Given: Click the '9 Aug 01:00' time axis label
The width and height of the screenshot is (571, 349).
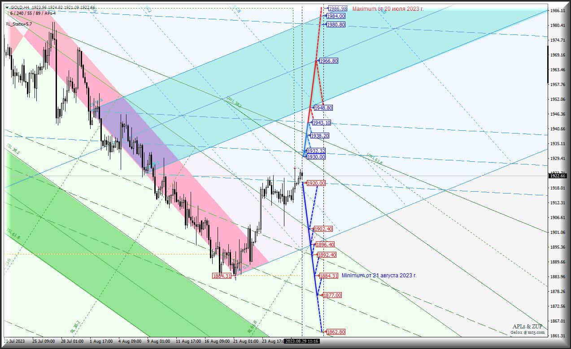Looking at the screenshot, I should (x=158, y=341).
